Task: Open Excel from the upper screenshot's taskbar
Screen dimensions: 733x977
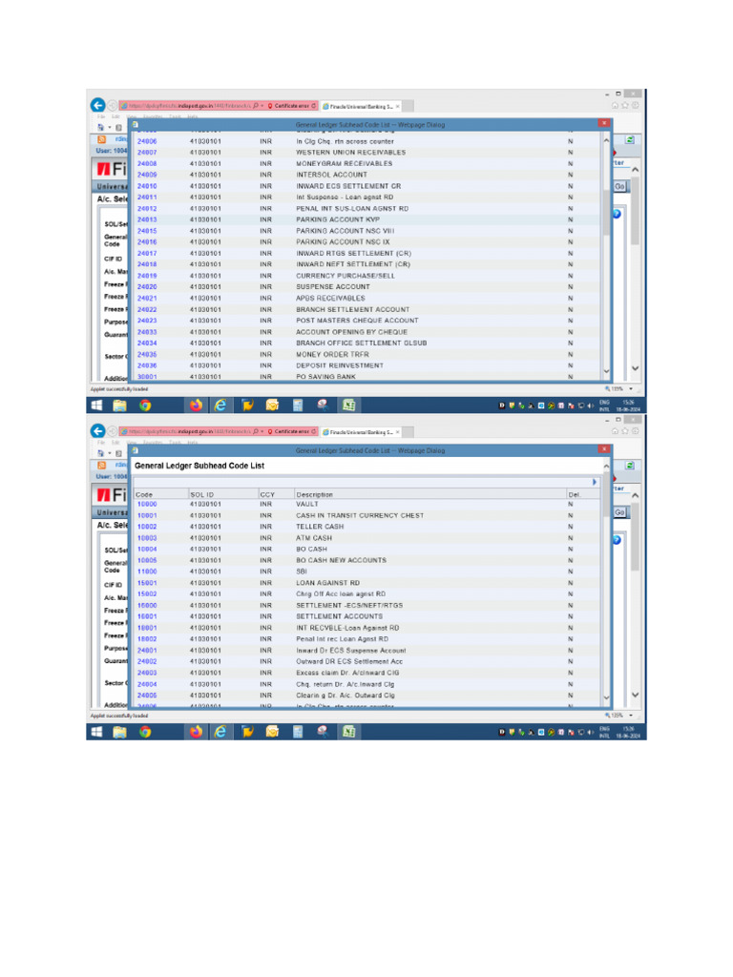Action: coord(348,405)
